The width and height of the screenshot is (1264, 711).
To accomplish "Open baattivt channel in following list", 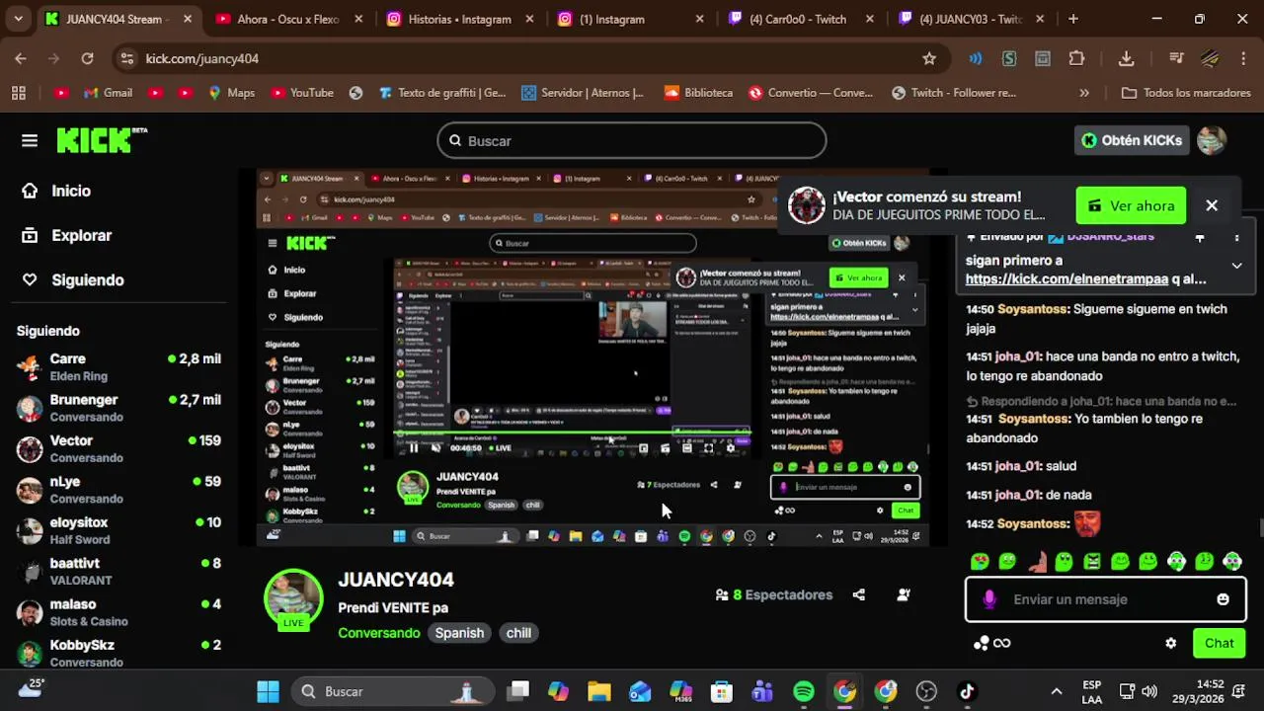I will tap(118, 571).
